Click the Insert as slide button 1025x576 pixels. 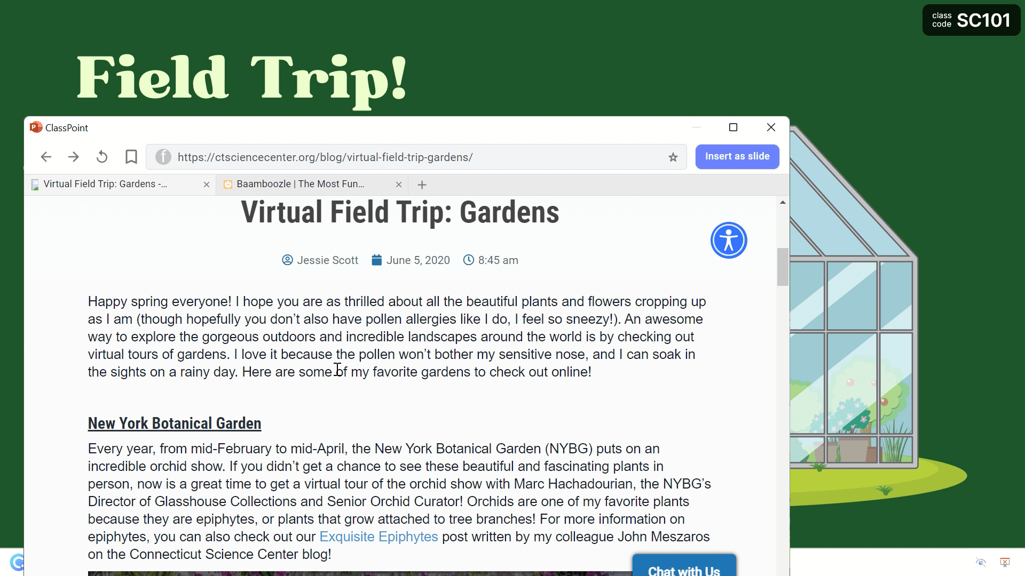coord(737,156)
